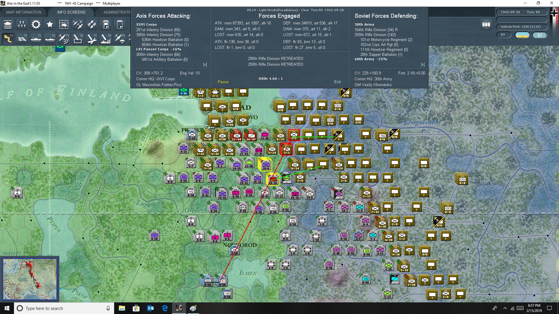The height and width of the screenshot is (314, 559).
Task: Switch to the Info Screens tab
Action: click(71, 12)
